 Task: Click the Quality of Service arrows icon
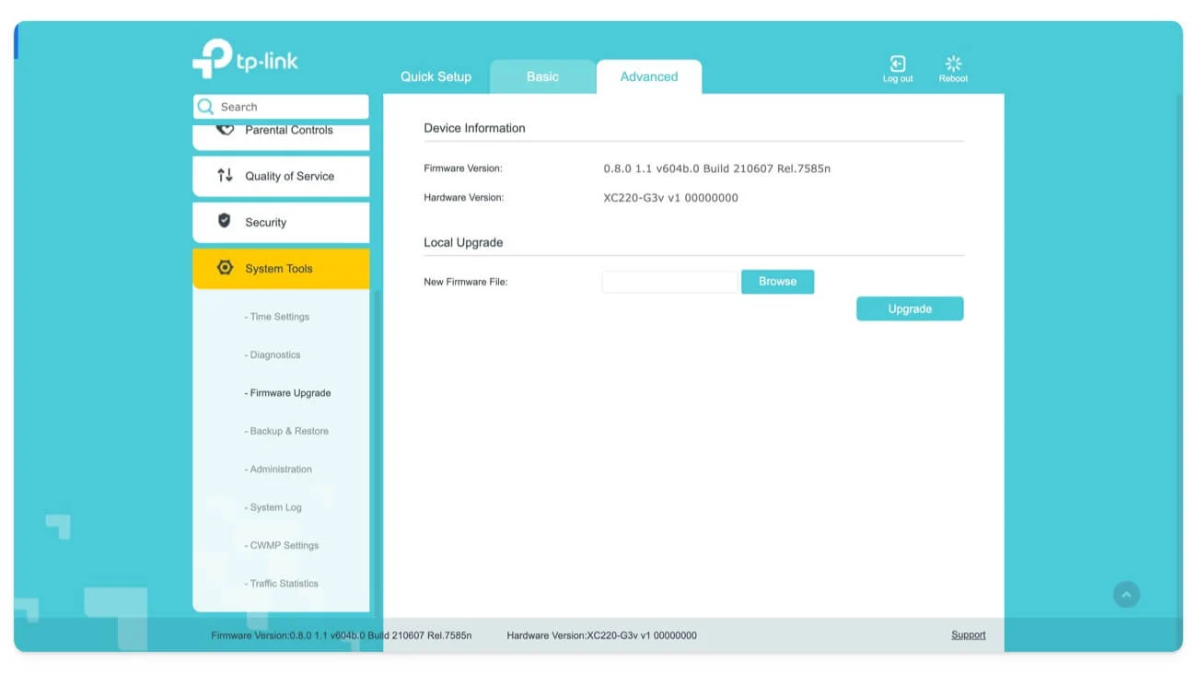(x=225, y=175)
